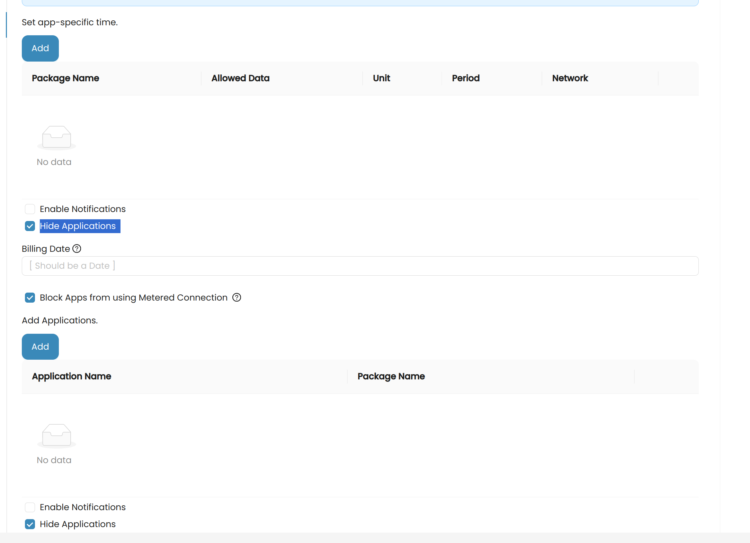Image resolution: width=750 pixels, height=543 pixels.
Task: Enable Notifications in the top section
Action: coord(30,209)
